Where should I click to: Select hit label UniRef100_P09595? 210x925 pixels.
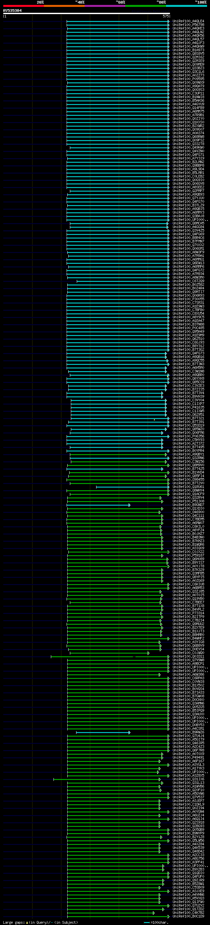(x=188, y=79)
